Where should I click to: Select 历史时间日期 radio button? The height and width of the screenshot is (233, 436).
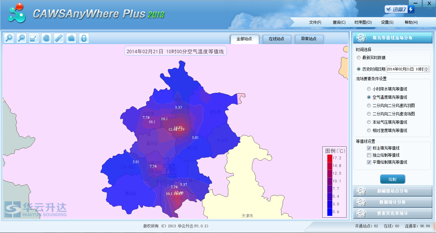tap(359, 69)
